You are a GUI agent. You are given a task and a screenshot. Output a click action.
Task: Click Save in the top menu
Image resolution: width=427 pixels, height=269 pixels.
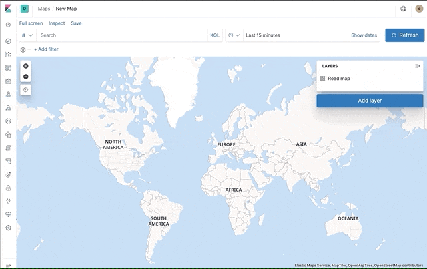point(76,23)
